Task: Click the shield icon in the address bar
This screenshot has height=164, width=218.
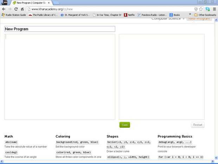Action: coord(196,9)
